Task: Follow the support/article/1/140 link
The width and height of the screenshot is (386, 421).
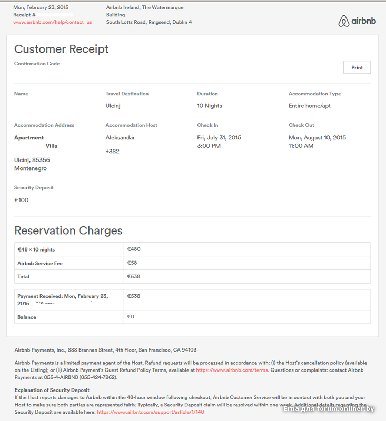Action: 150,412
